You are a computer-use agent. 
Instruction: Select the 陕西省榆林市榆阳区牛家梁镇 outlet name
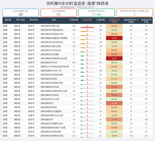coord(54,38)
